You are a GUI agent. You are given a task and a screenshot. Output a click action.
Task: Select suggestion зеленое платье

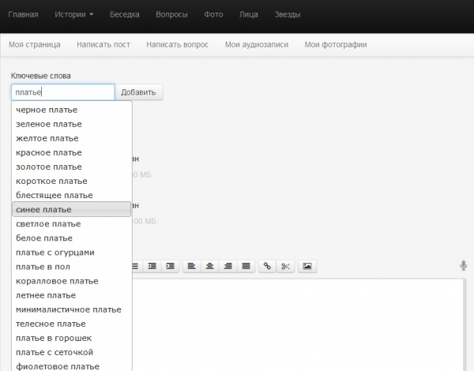pyautogui.click(x=72, y=124)
